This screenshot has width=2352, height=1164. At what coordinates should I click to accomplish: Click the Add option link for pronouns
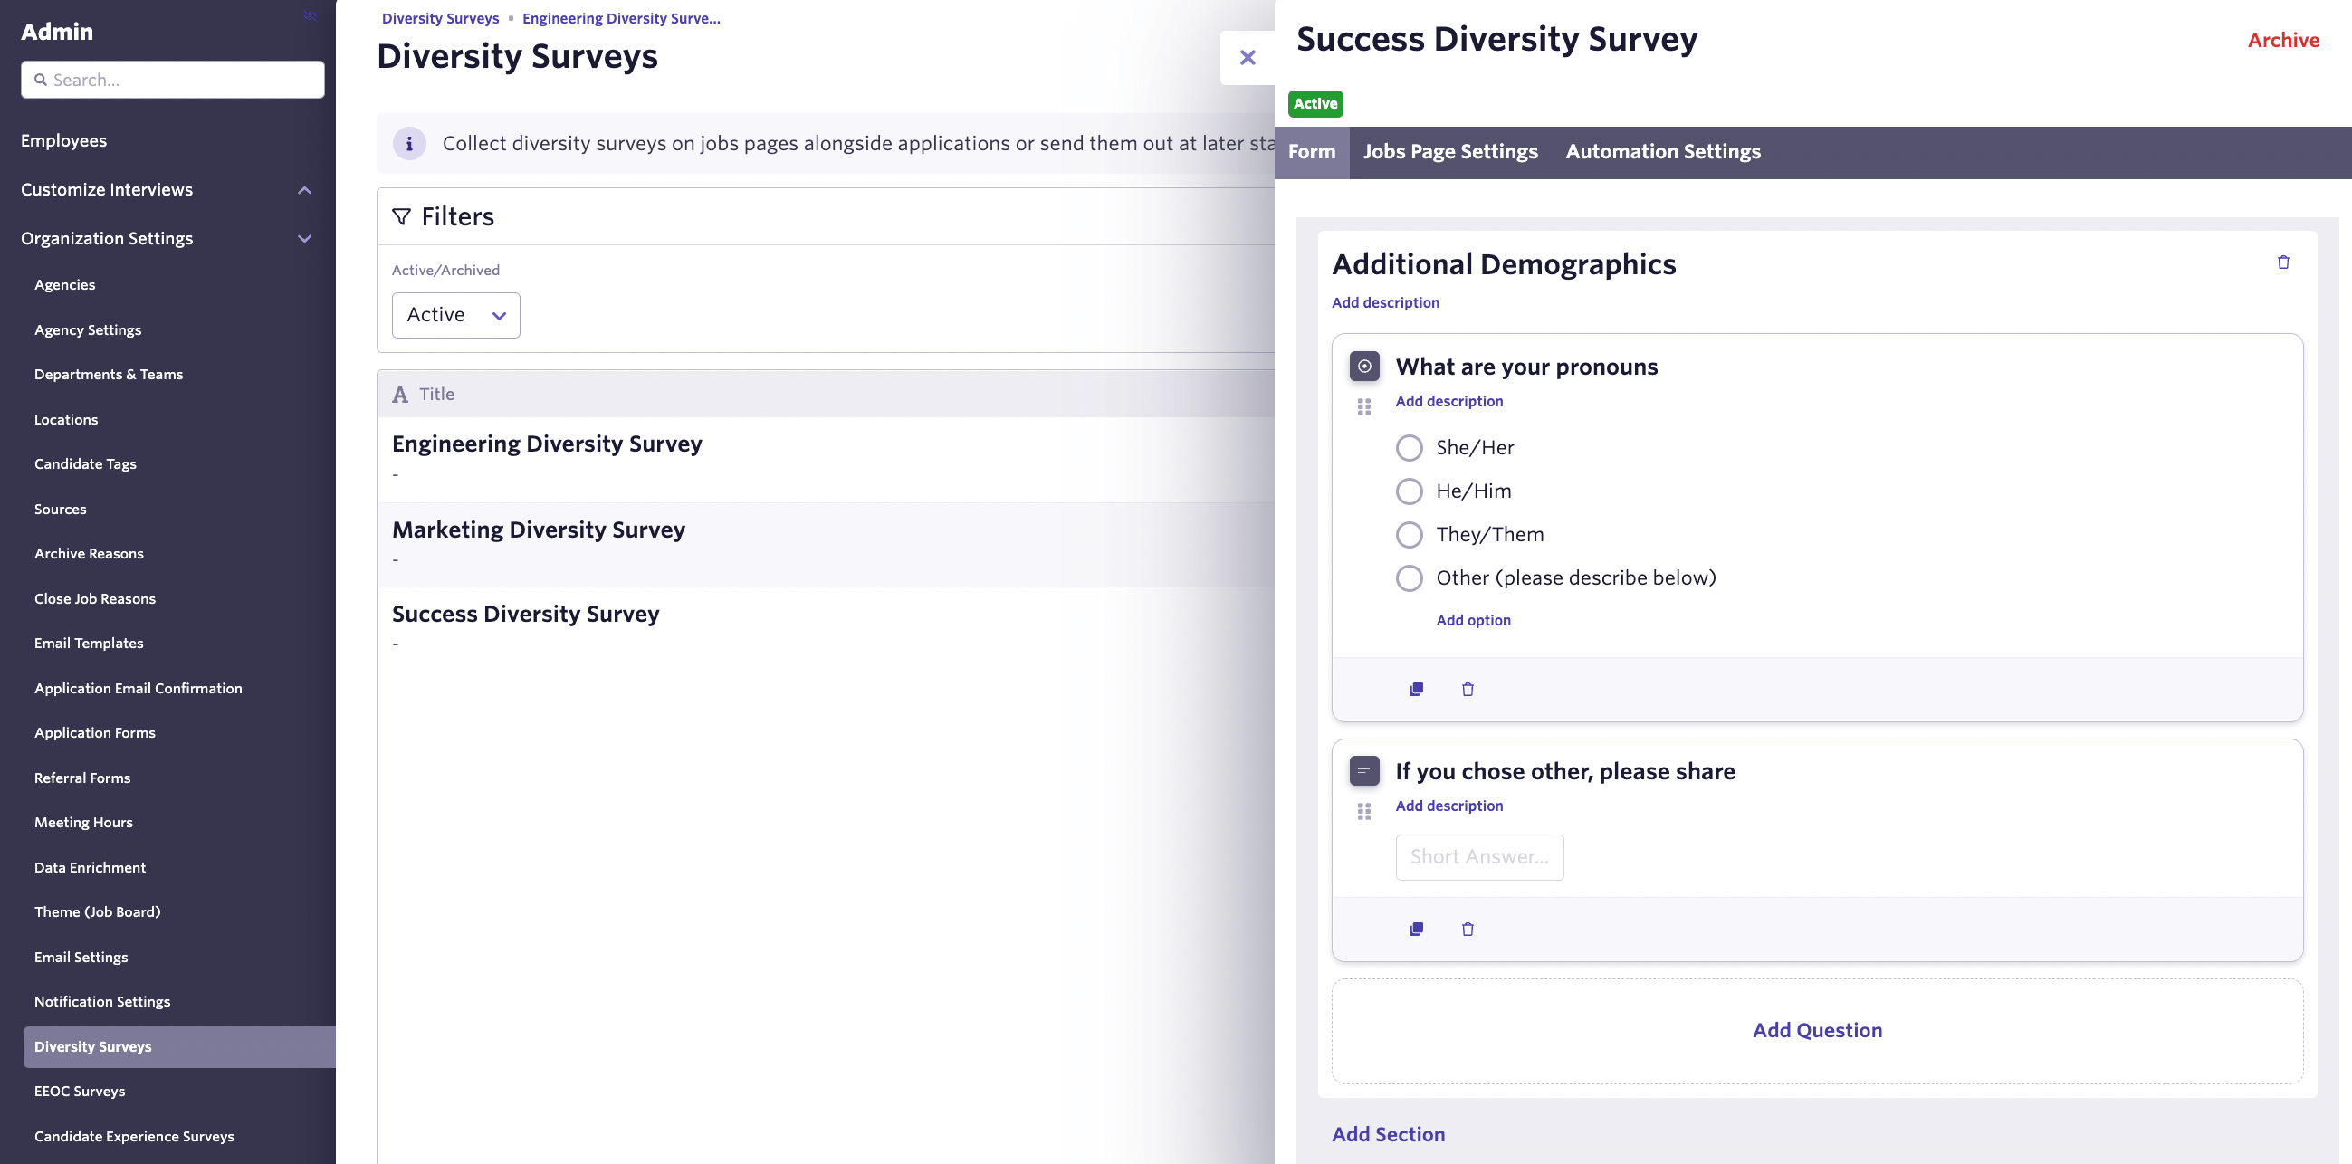click(x=1473, y=619)
